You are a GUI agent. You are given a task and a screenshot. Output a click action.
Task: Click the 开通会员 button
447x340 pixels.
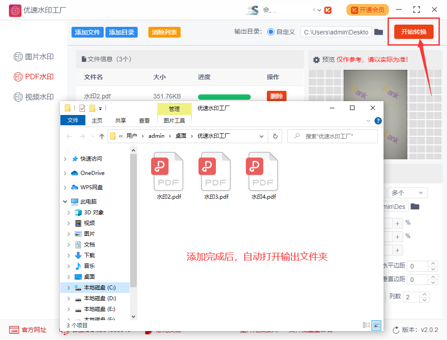(x=367, y=10)
